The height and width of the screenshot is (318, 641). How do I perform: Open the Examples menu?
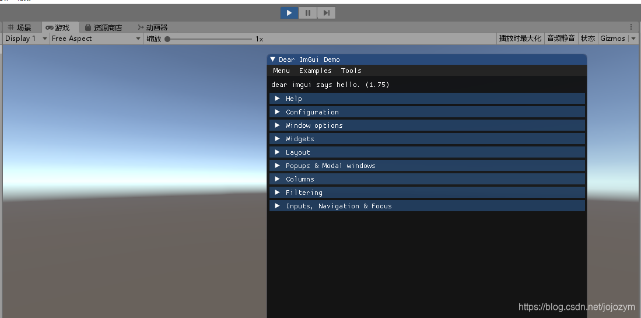pos(315,71)
